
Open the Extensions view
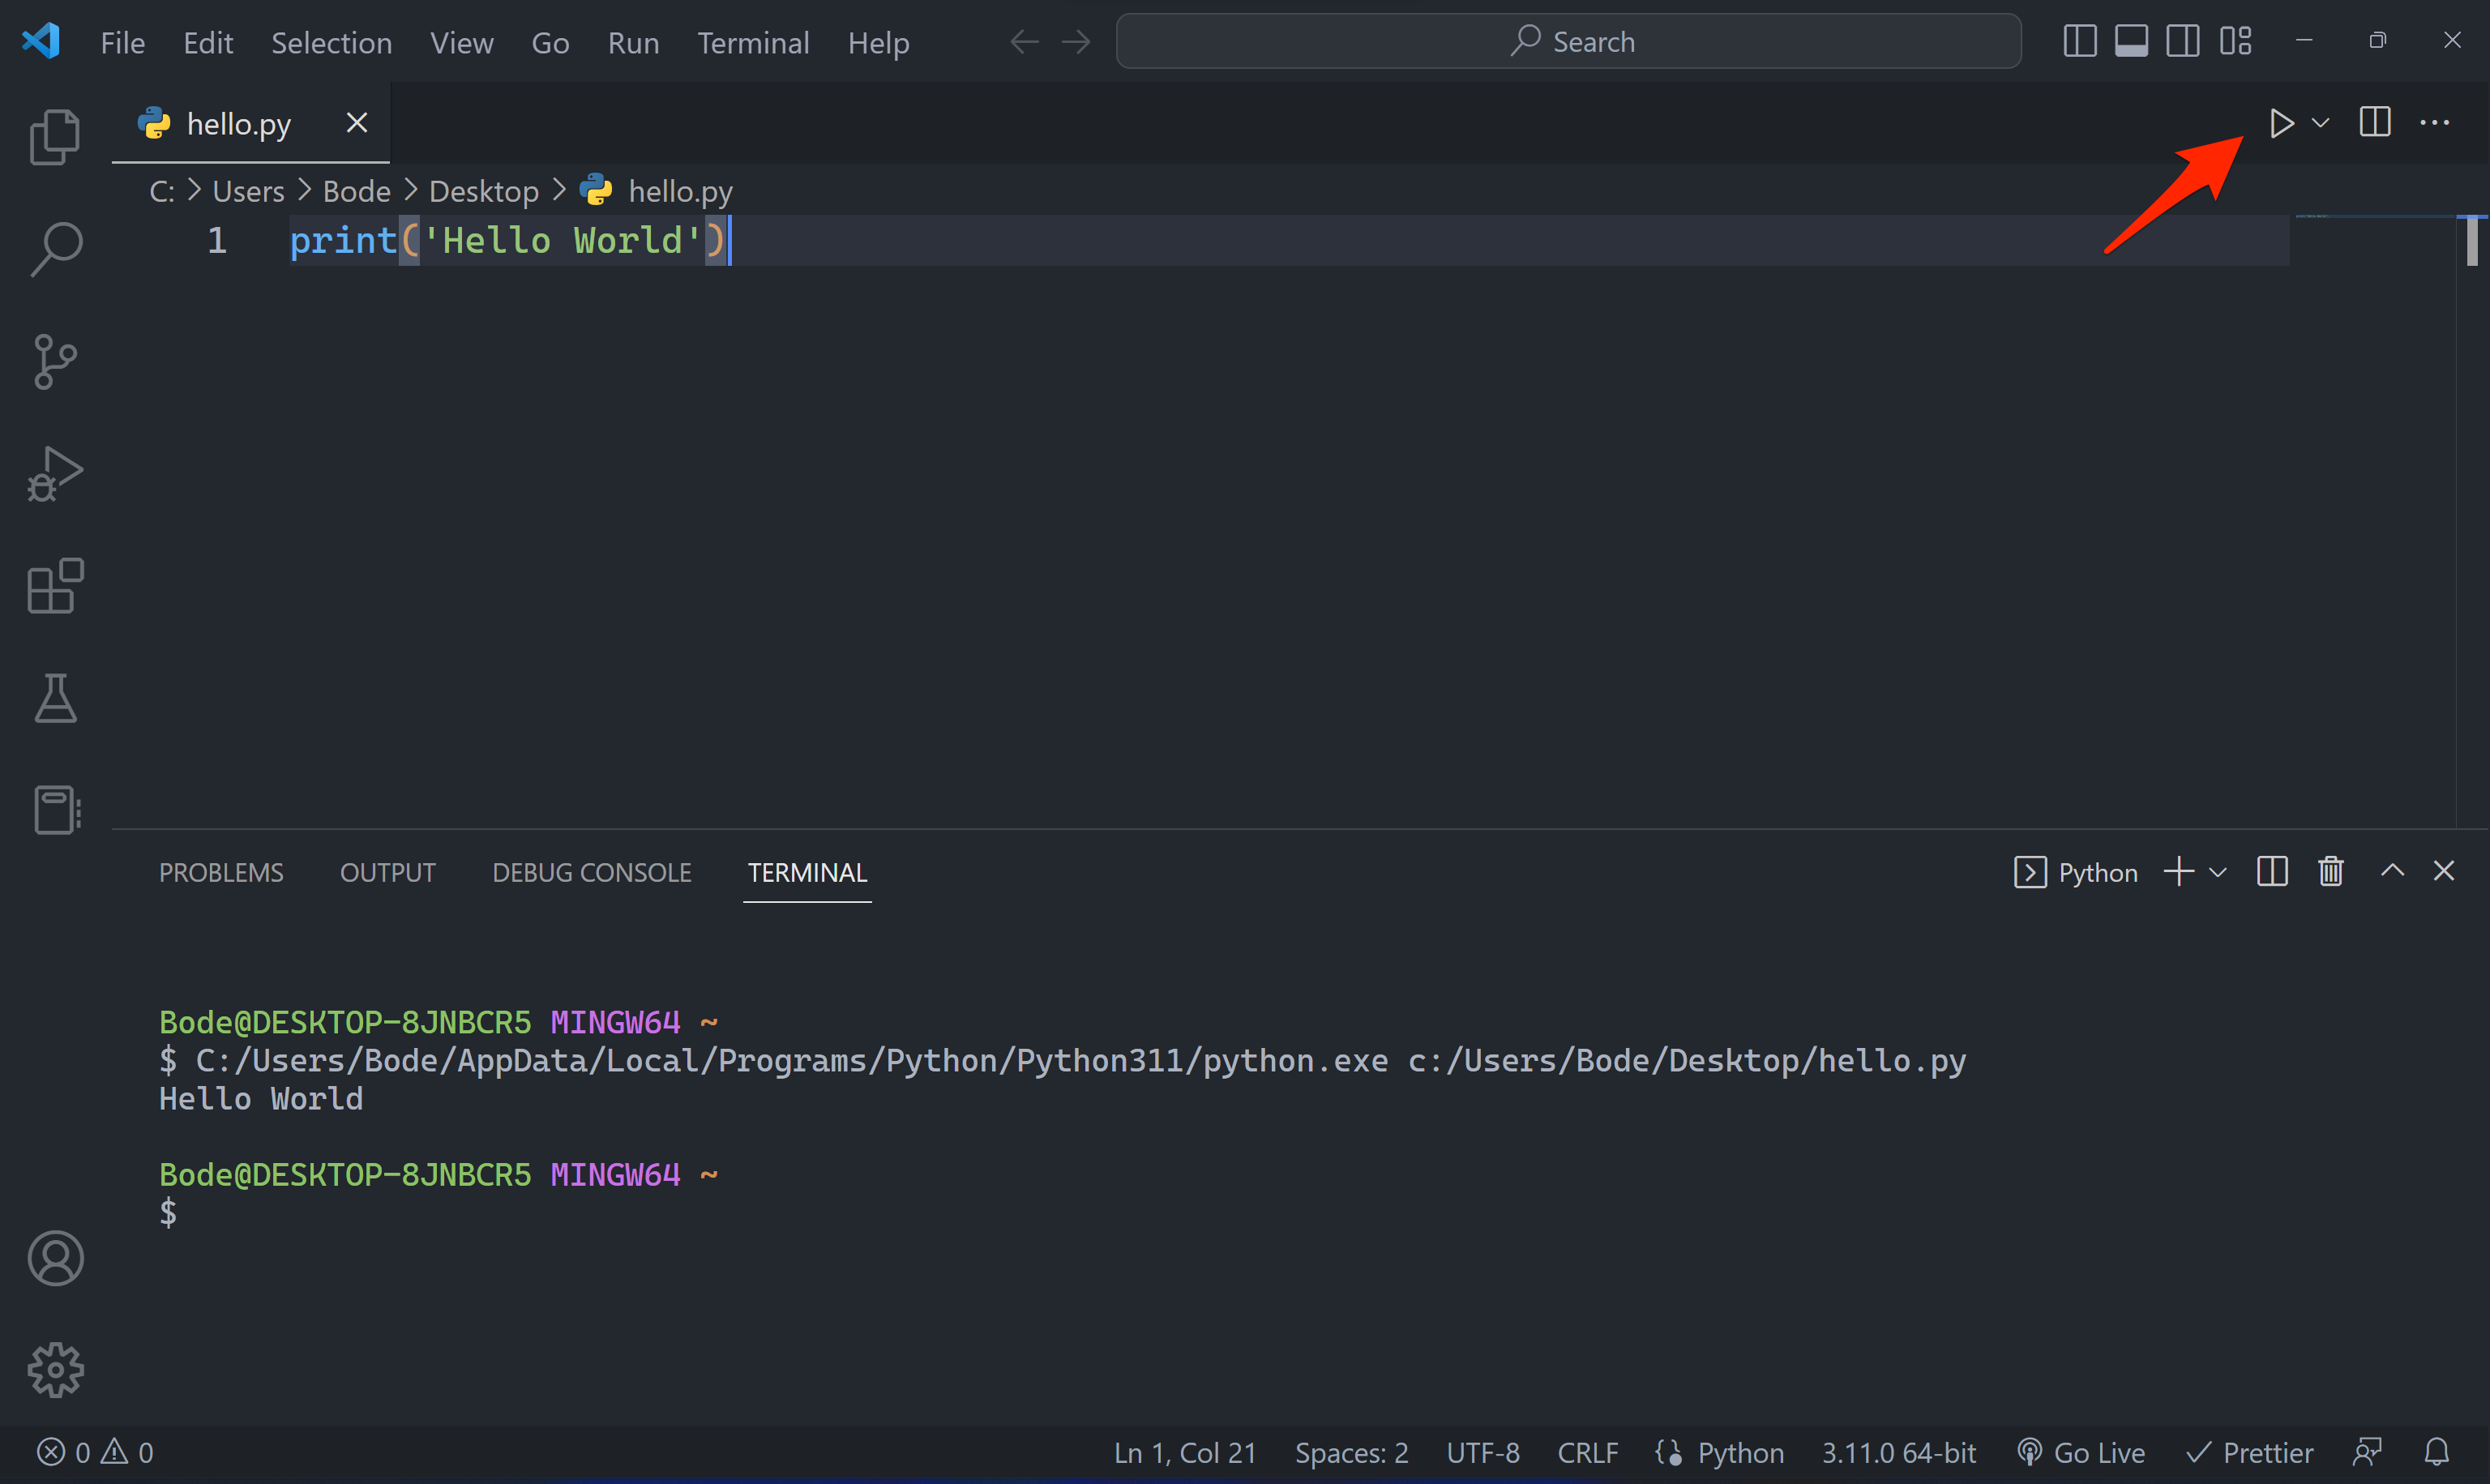(x=55, y=586)
